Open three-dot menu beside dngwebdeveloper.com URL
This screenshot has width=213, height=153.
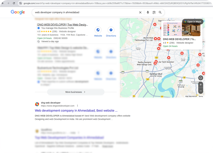tap(77, 106)
